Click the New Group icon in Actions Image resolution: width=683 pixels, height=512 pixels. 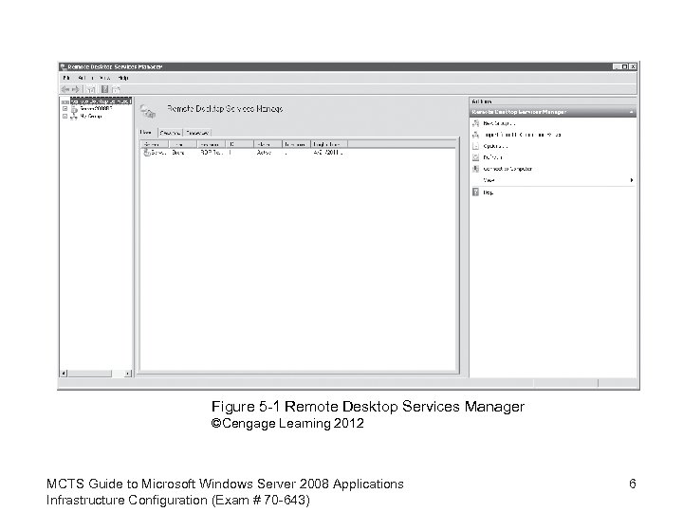475,123
